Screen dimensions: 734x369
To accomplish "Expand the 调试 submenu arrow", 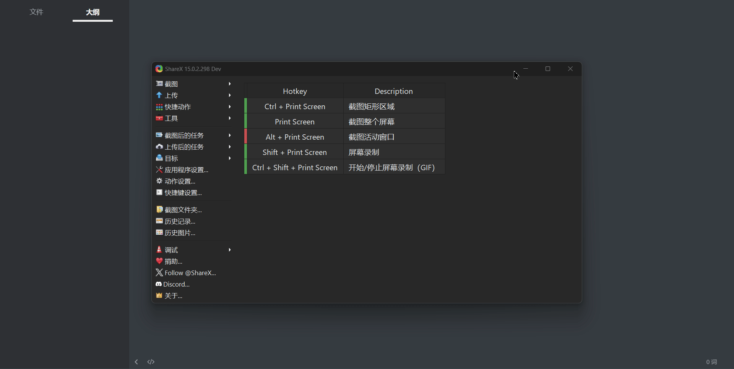I will click(x=230, y=250).
